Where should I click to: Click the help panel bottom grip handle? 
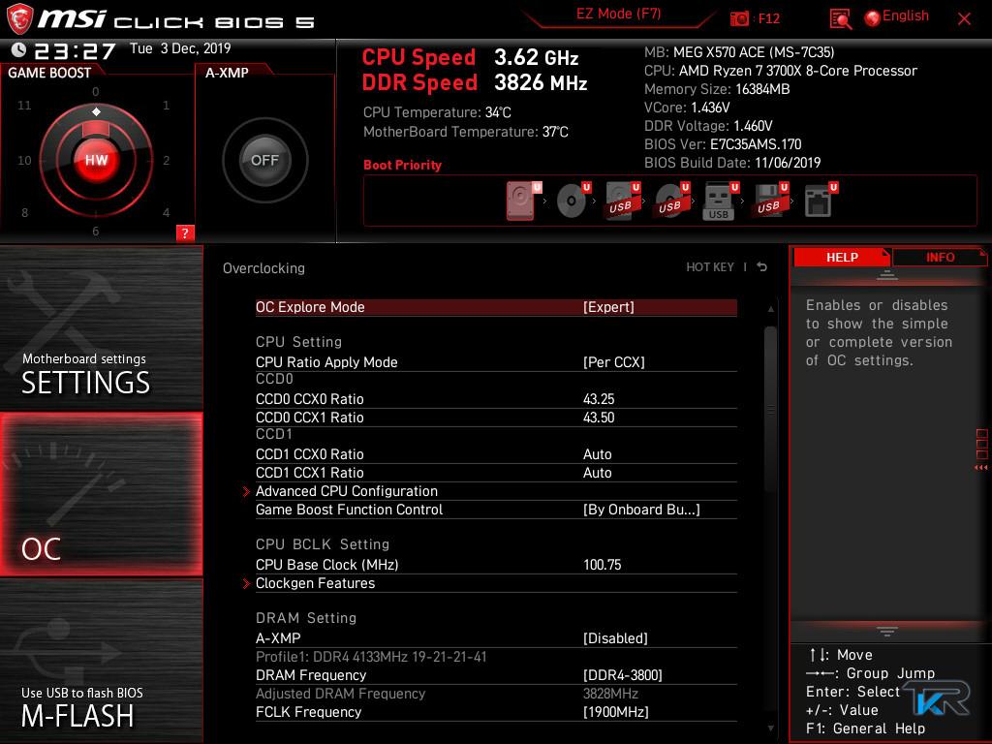886,632
